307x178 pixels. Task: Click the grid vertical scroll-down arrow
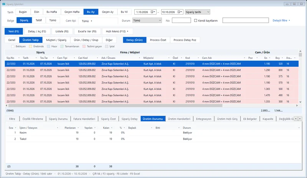coord(300,102)
